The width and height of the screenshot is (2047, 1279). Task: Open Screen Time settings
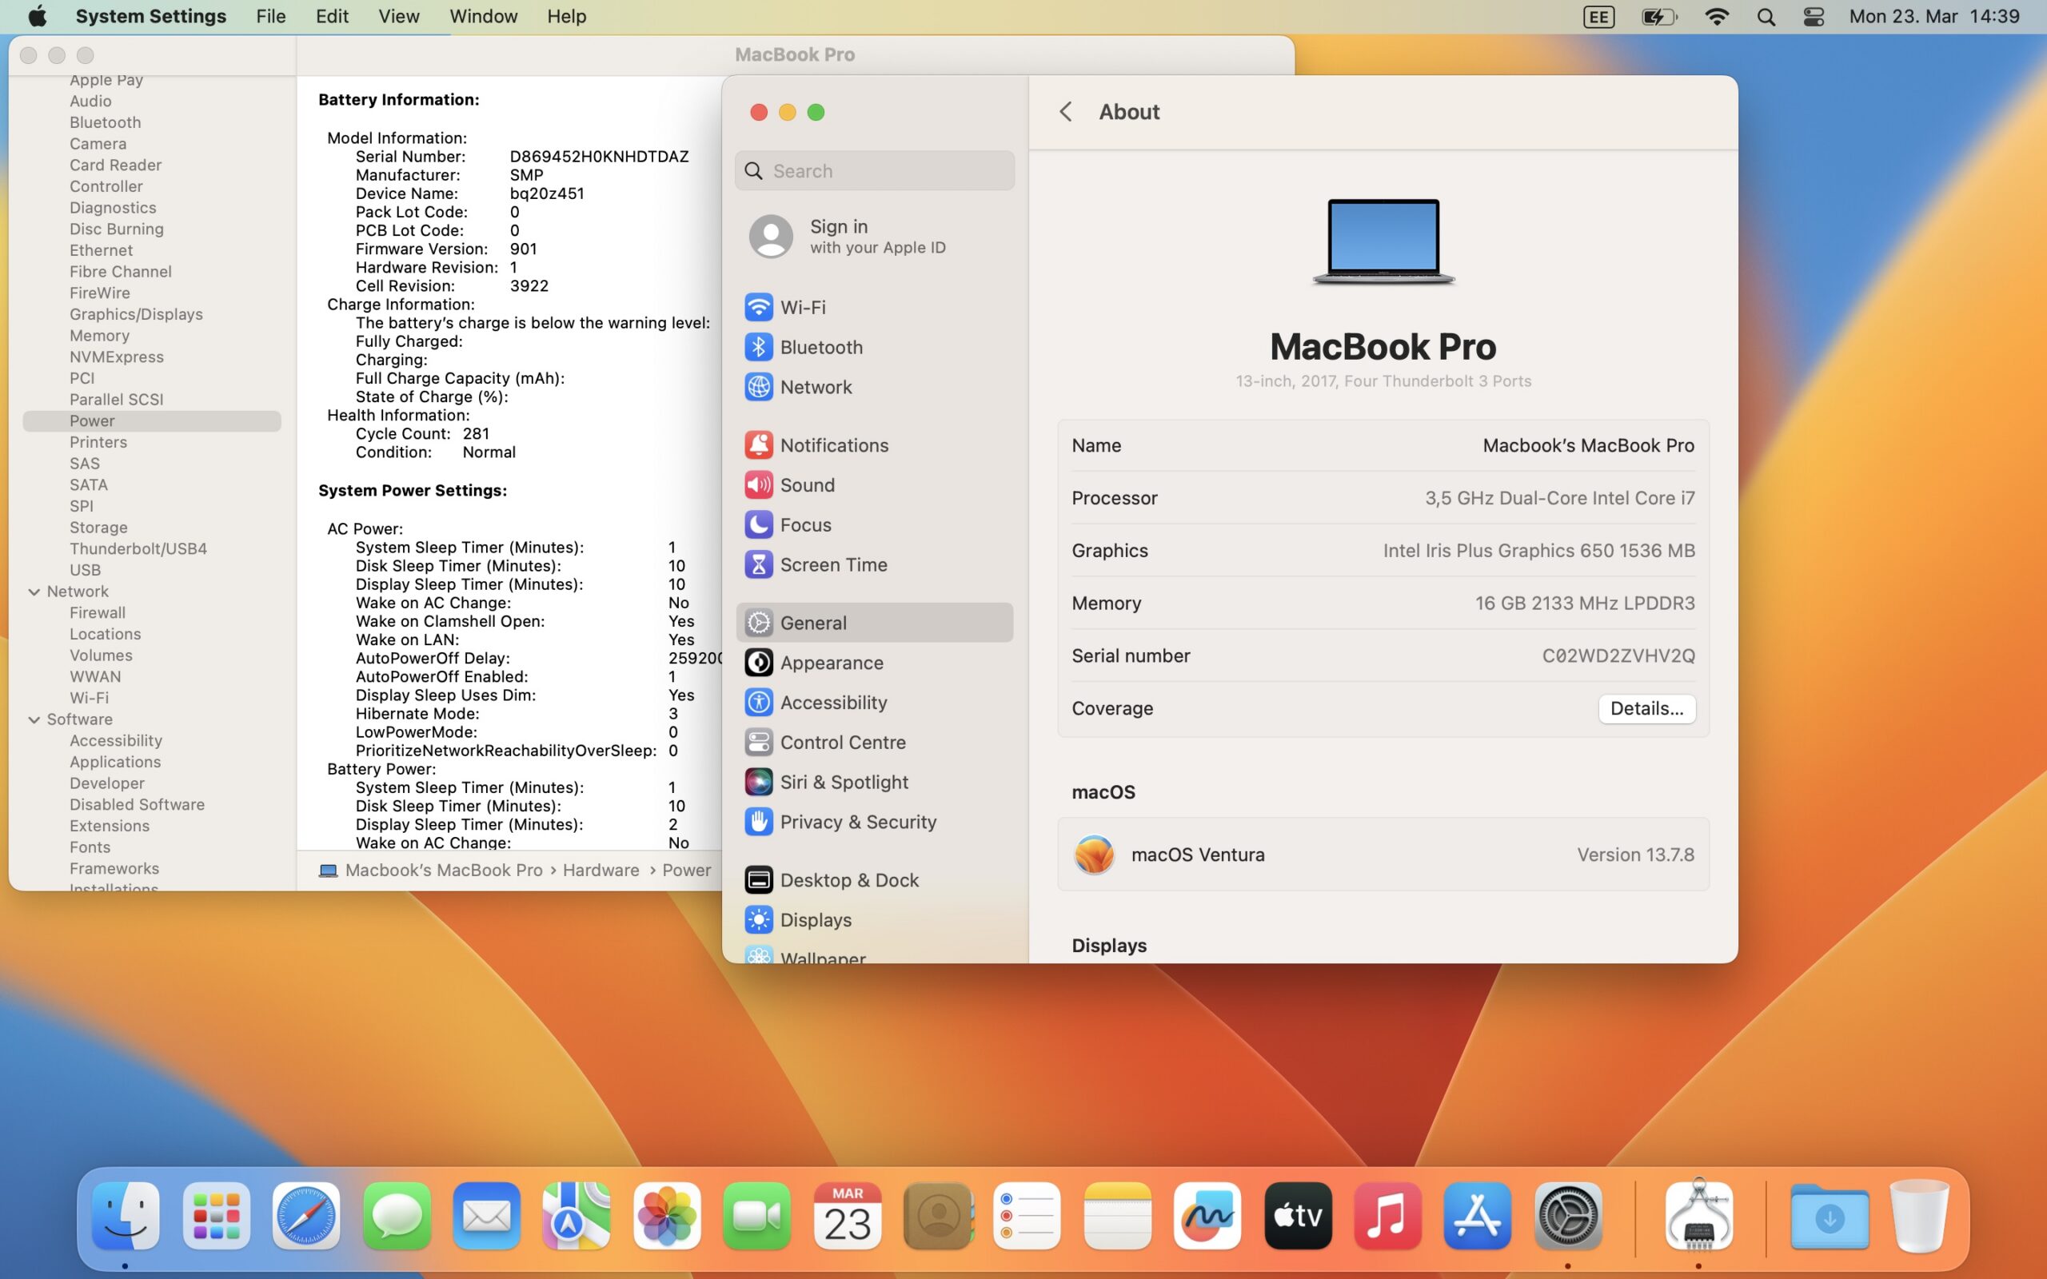pos(832,564)
